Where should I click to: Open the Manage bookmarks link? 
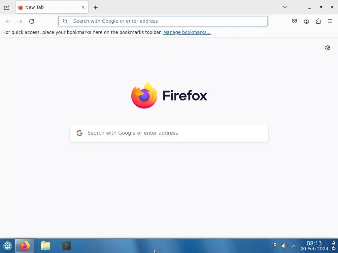187,32
